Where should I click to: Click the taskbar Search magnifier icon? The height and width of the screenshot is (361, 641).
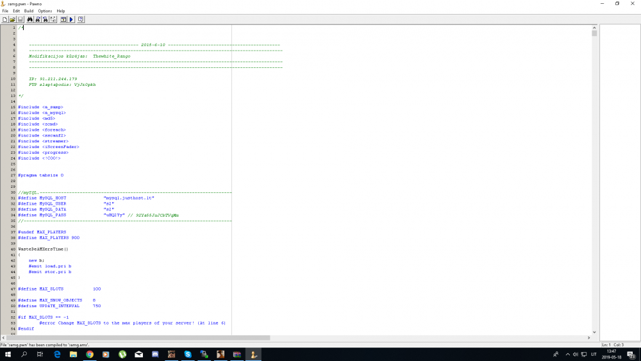[24, 354]
